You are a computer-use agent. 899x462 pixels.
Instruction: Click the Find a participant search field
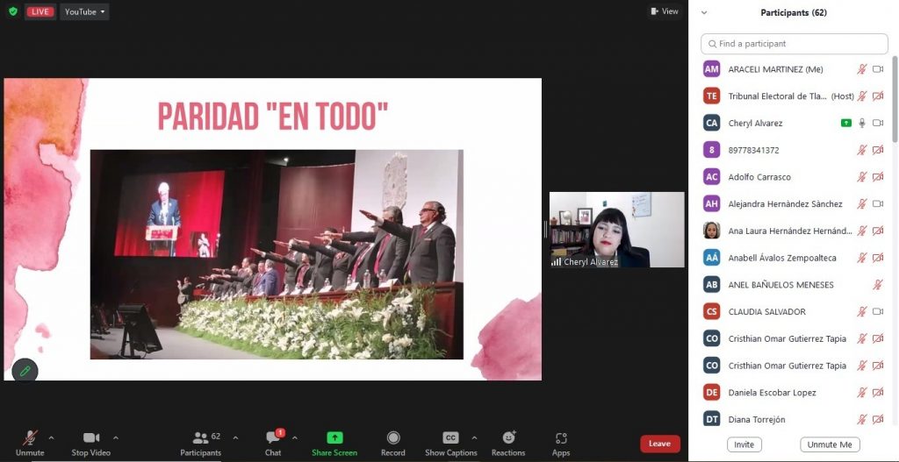[795, 44]
